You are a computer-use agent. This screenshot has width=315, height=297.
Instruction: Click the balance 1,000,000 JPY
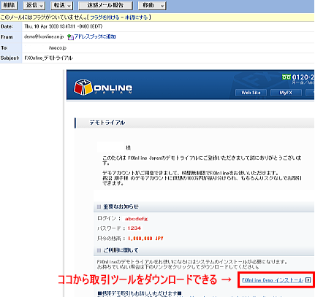coord(145,239)
